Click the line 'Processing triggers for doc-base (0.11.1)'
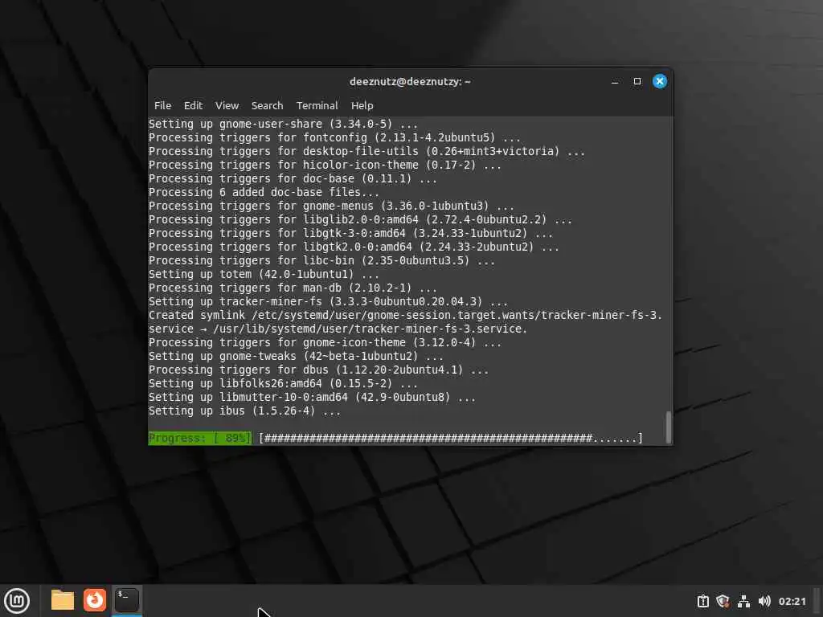This screenshot has height=617, width=823. (x=293, y=178)
